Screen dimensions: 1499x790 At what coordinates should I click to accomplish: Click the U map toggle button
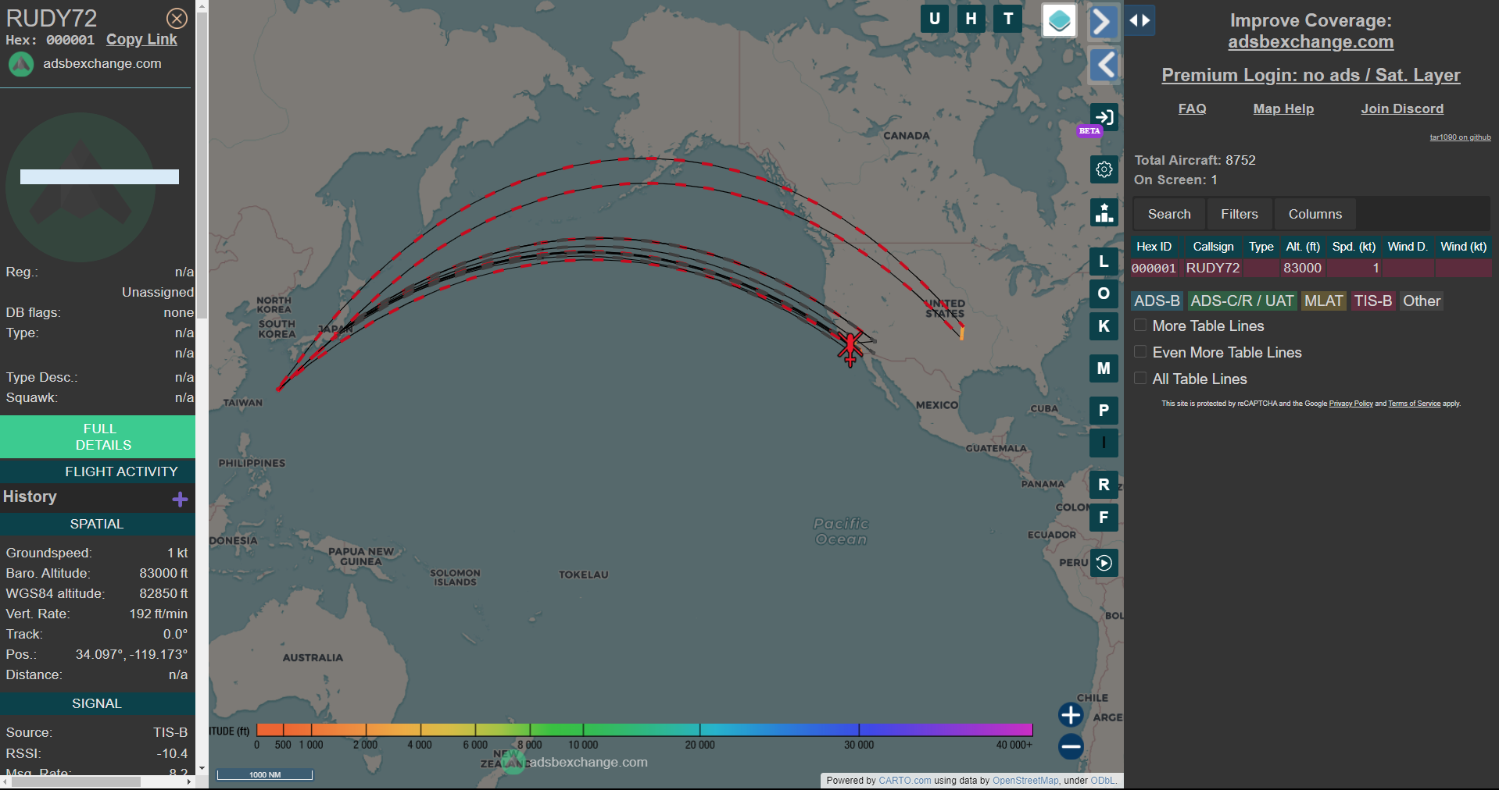(935, 18)
